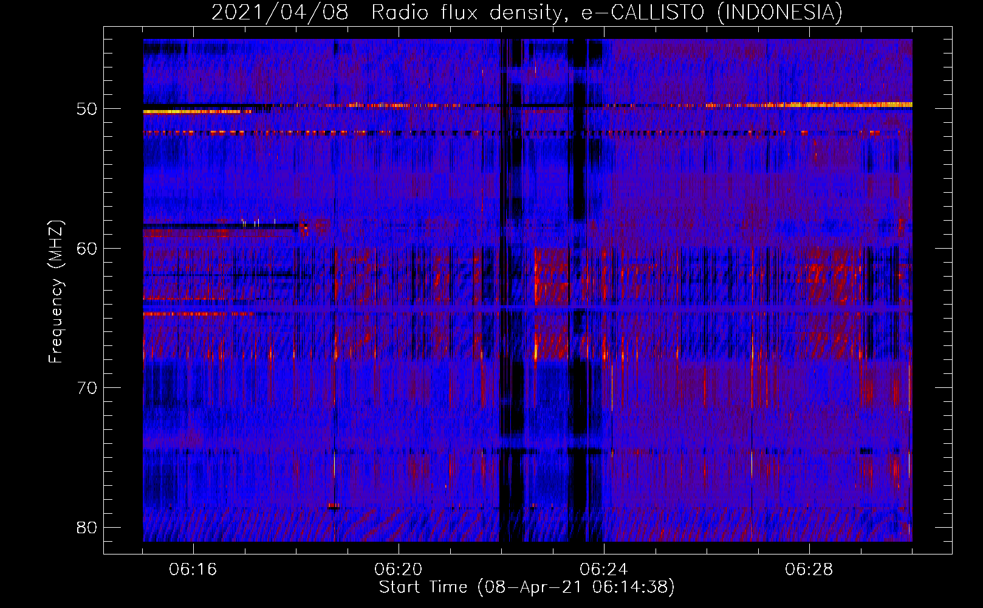
Task: Click the plot title containing e-CALLISTO (INDONESIA)
Action: (x=527, y=12)
